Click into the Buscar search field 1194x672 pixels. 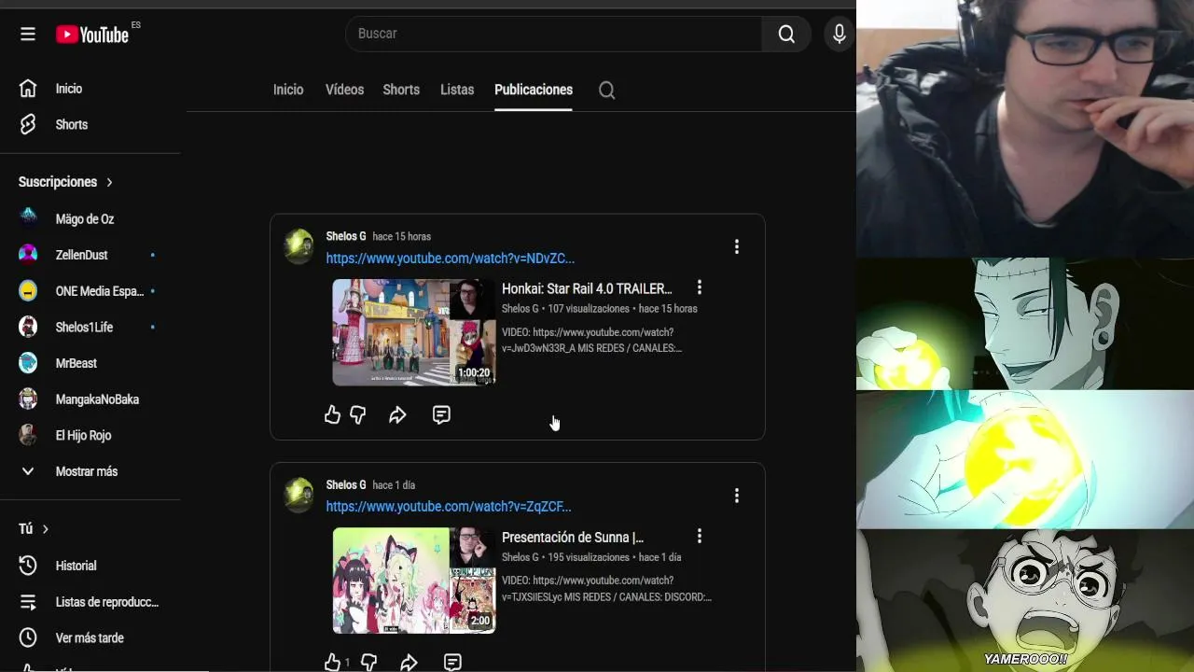554,34
